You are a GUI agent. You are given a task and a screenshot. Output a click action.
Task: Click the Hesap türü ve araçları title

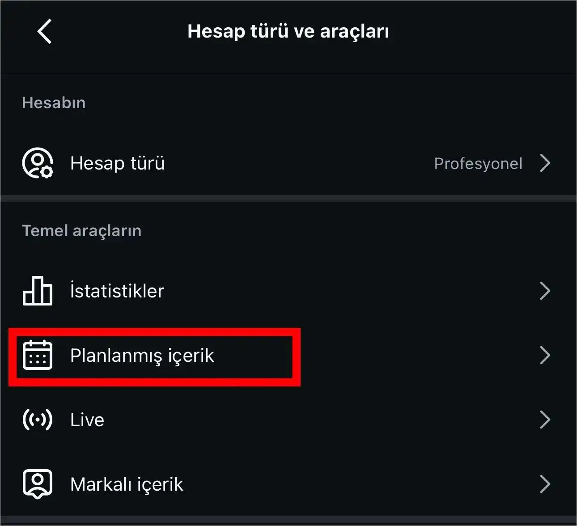[x=288, y=31]
